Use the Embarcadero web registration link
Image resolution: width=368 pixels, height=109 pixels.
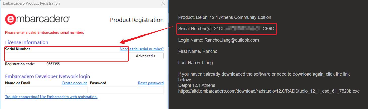pyautogui.click(x=51, y=97)
